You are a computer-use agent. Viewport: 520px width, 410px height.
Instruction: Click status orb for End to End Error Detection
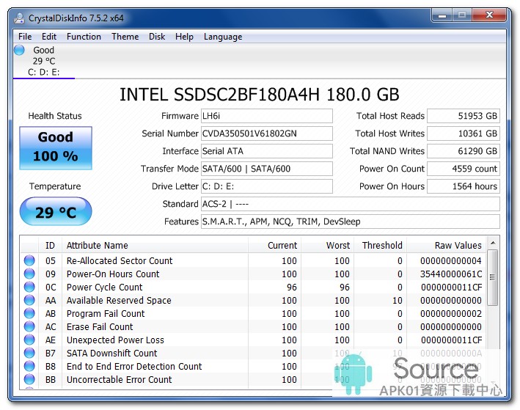coord(29,366)
